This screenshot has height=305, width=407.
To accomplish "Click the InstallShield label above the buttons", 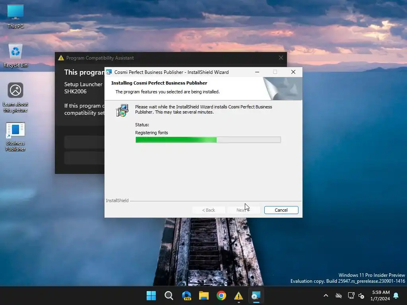I will [117, 201].
